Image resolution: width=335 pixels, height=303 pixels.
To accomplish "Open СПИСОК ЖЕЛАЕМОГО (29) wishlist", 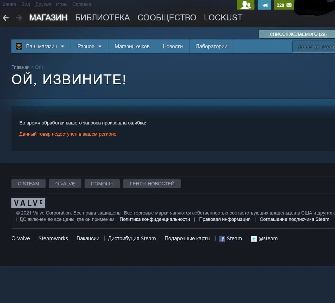I will (x=297, y=34).
